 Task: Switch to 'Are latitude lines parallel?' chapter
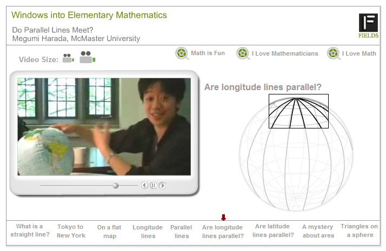tap(273, 230)
